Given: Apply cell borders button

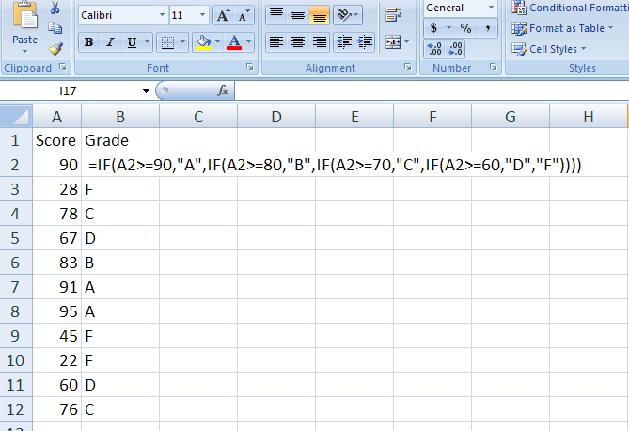Looking at the screenshot, I should [x=167, y=42].
